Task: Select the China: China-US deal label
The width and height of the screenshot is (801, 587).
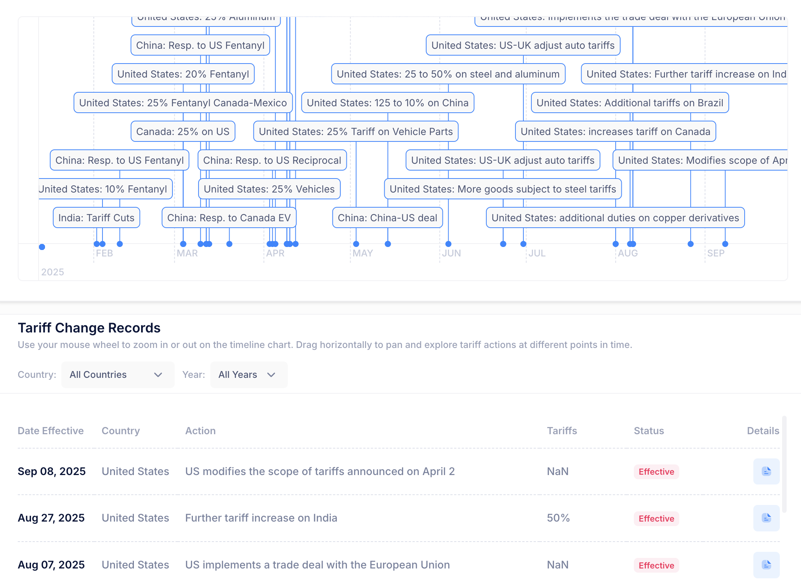Action: (387, 218)
